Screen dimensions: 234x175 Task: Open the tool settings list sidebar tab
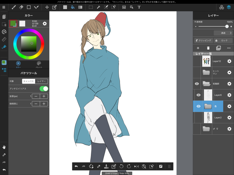pos(4,70)
